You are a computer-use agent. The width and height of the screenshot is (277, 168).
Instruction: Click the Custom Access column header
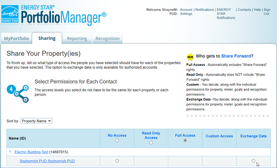[219, 136]
